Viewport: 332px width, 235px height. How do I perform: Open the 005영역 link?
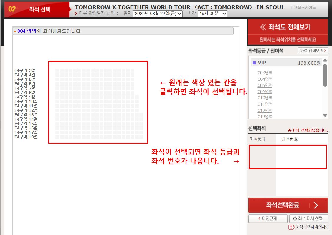[265, 86]
